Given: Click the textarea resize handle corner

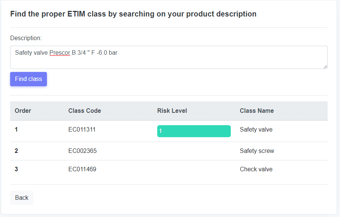Looking at the screenshot, I should pyautogui.click(x=325, y=67).
